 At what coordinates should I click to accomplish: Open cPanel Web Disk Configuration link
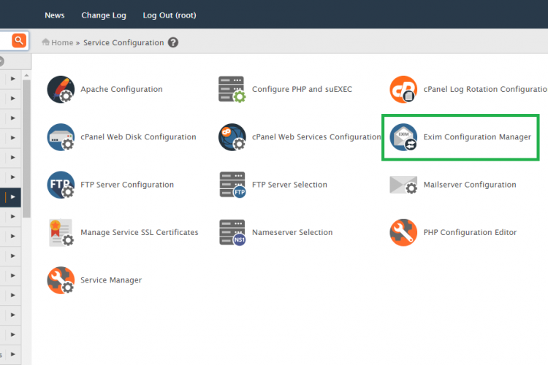(138, 137)
